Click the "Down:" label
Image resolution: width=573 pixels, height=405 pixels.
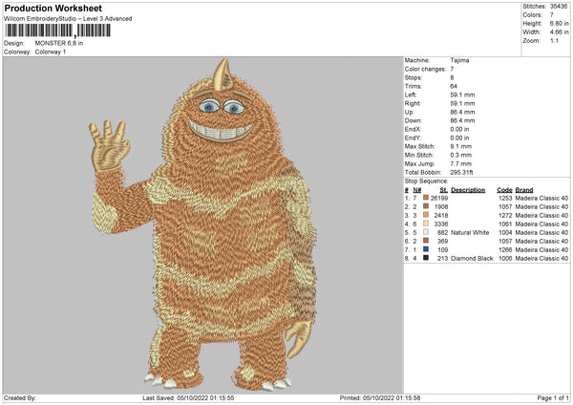[414, 120]
